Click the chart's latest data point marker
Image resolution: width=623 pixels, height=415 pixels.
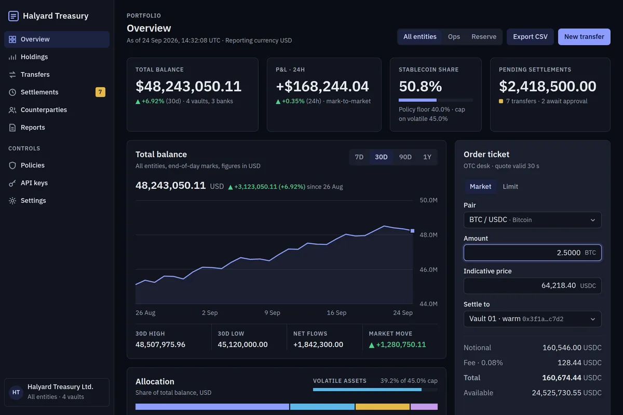413,231
